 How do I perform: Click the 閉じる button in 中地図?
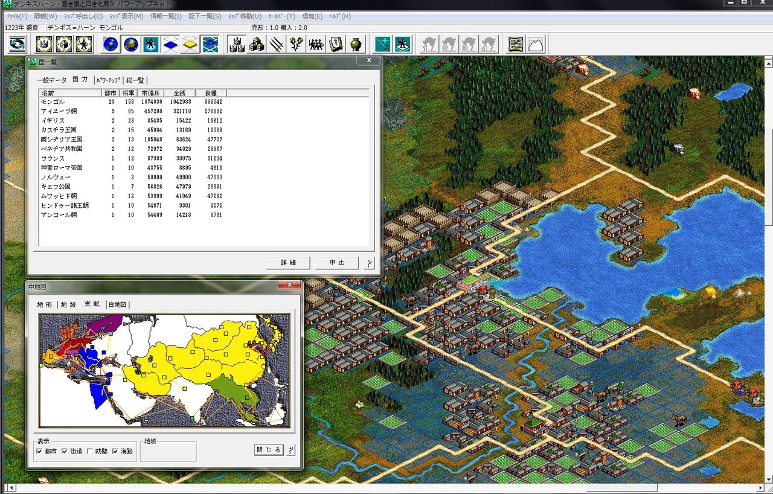pos(269,450)
